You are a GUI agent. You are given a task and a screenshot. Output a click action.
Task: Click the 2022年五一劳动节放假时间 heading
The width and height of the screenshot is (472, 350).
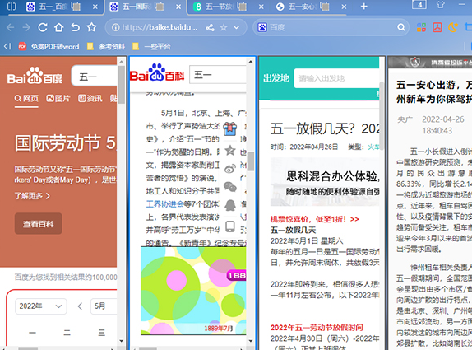coord(317,328)
